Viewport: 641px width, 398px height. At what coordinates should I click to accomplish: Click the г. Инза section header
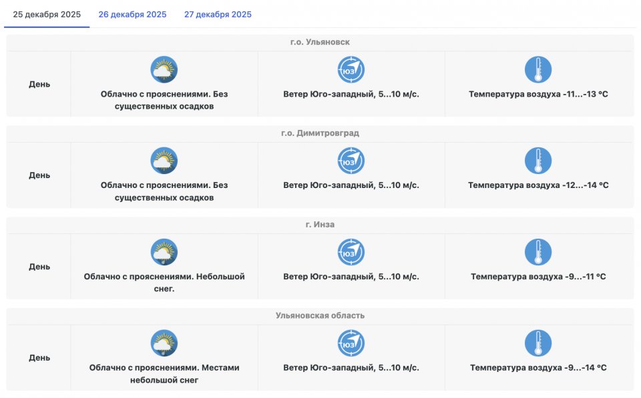click(320, 225)
